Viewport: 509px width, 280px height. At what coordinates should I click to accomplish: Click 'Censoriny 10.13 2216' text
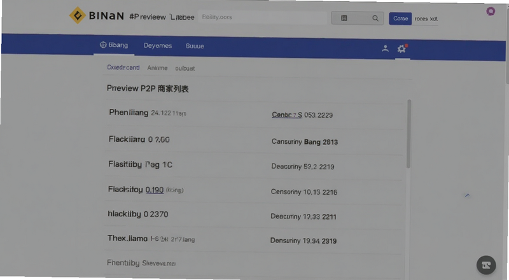[304, 192]
